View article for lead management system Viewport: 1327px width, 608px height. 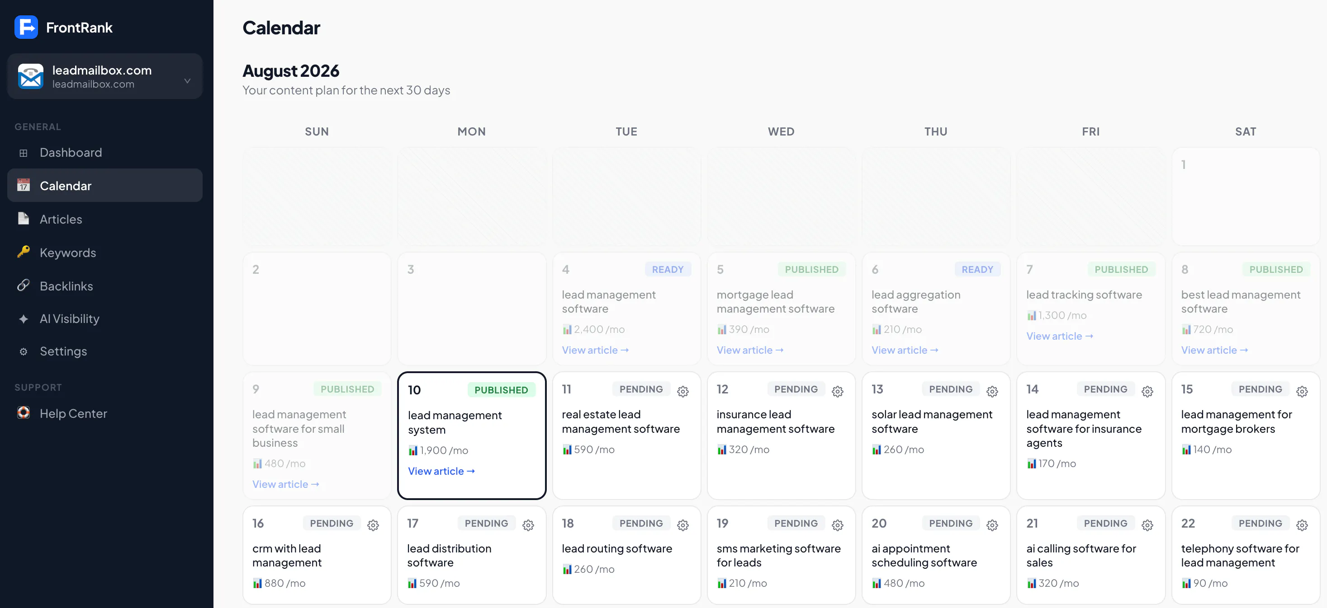441,471
